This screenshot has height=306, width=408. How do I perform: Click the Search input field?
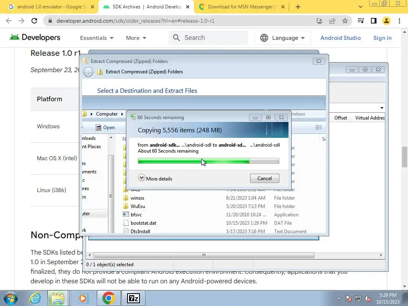(x=208, y=38)
